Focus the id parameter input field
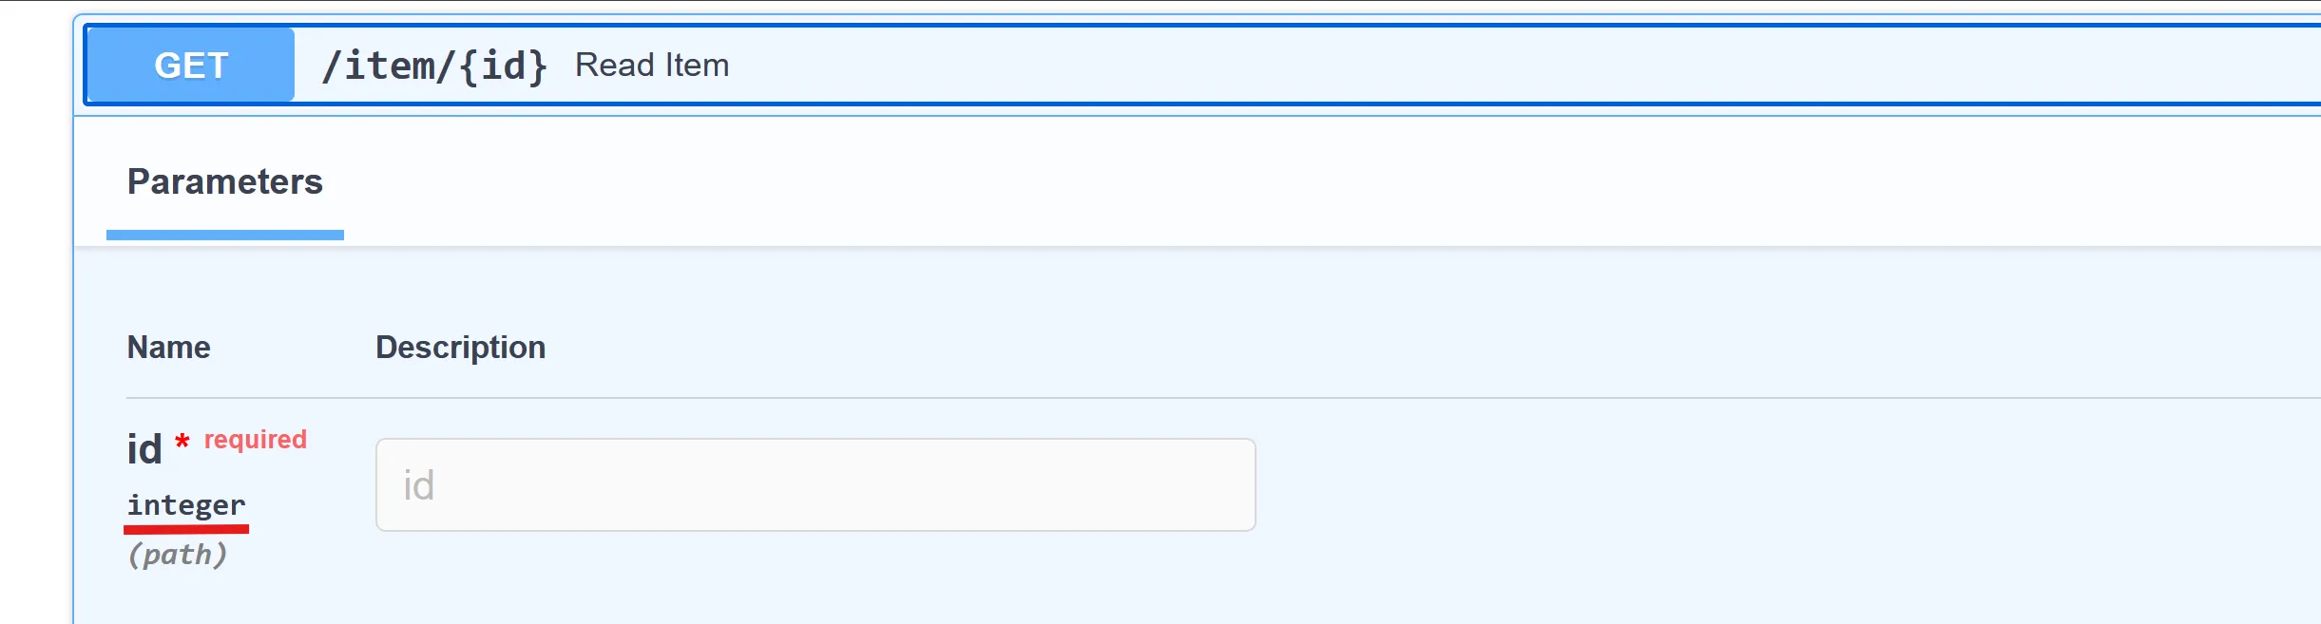 [815, 484]
